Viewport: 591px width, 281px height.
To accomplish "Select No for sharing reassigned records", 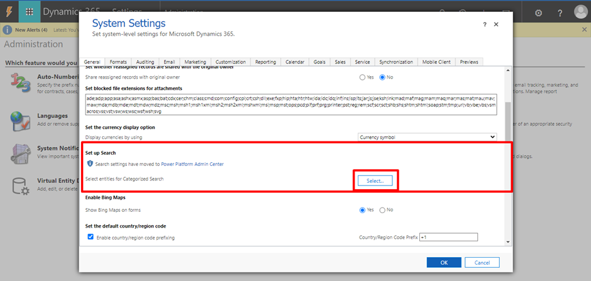I will [x=382, y=77].
